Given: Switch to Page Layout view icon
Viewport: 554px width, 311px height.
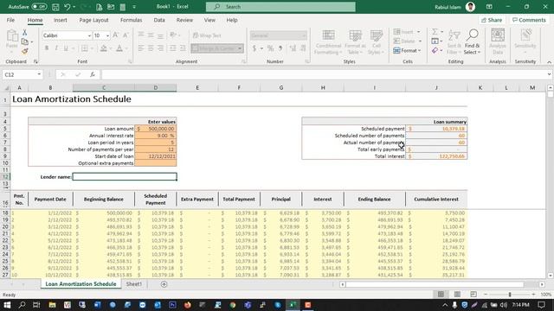Looking at the screenshot, I should [457, 294].
